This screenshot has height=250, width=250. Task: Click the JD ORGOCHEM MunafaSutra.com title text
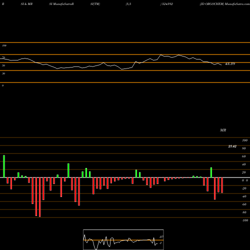point(224,4)
